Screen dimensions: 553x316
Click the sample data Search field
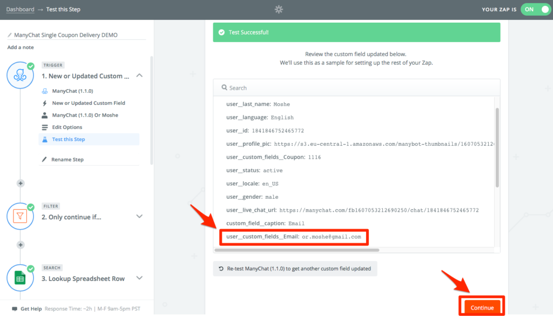point(356,88)
